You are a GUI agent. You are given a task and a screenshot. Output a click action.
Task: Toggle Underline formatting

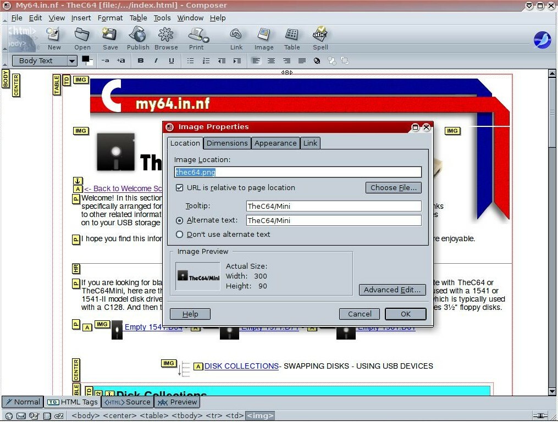coord(171,60)
